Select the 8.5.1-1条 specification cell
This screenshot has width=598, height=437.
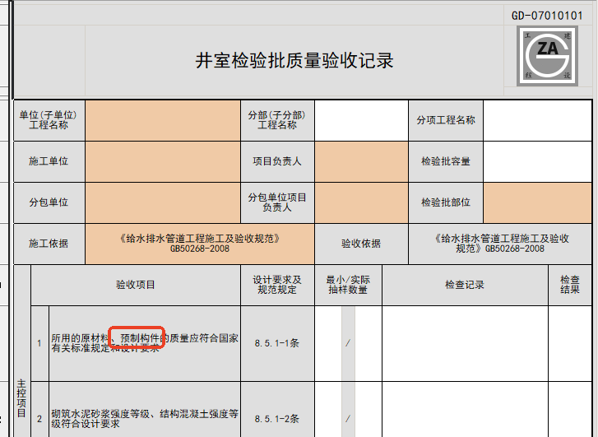point(277,343)
